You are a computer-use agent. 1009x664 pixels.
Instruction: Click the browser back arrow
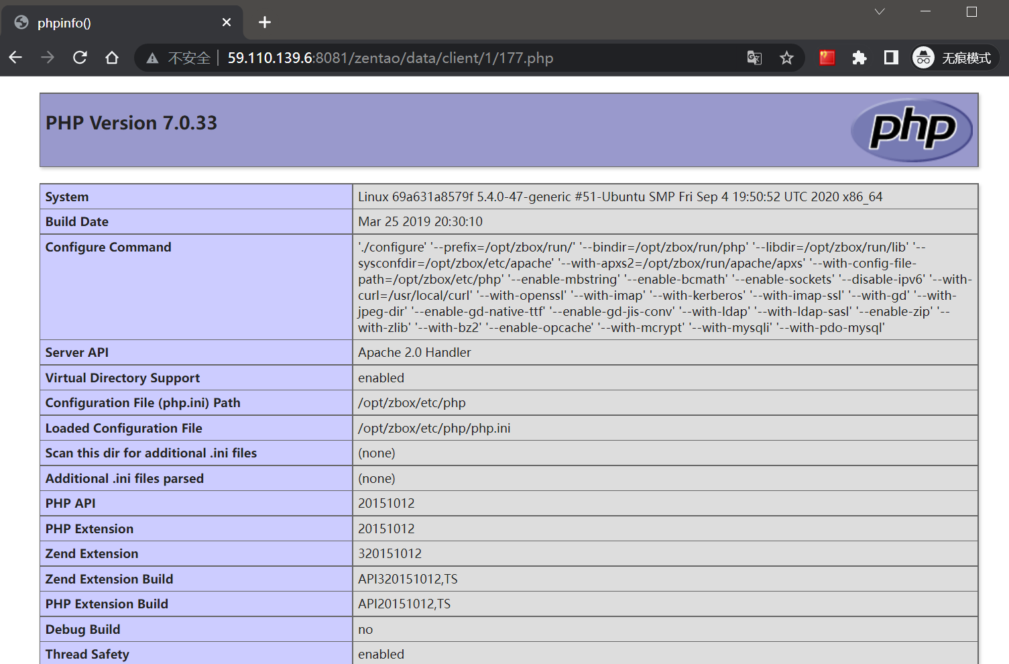click(x=15, y=58)
